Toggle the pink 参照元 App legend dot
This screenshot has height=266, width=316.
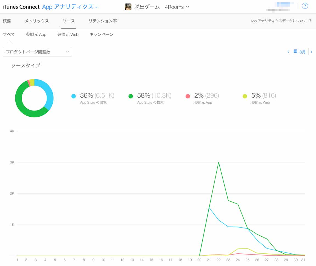pyautogui.click(x=188, y=96)
